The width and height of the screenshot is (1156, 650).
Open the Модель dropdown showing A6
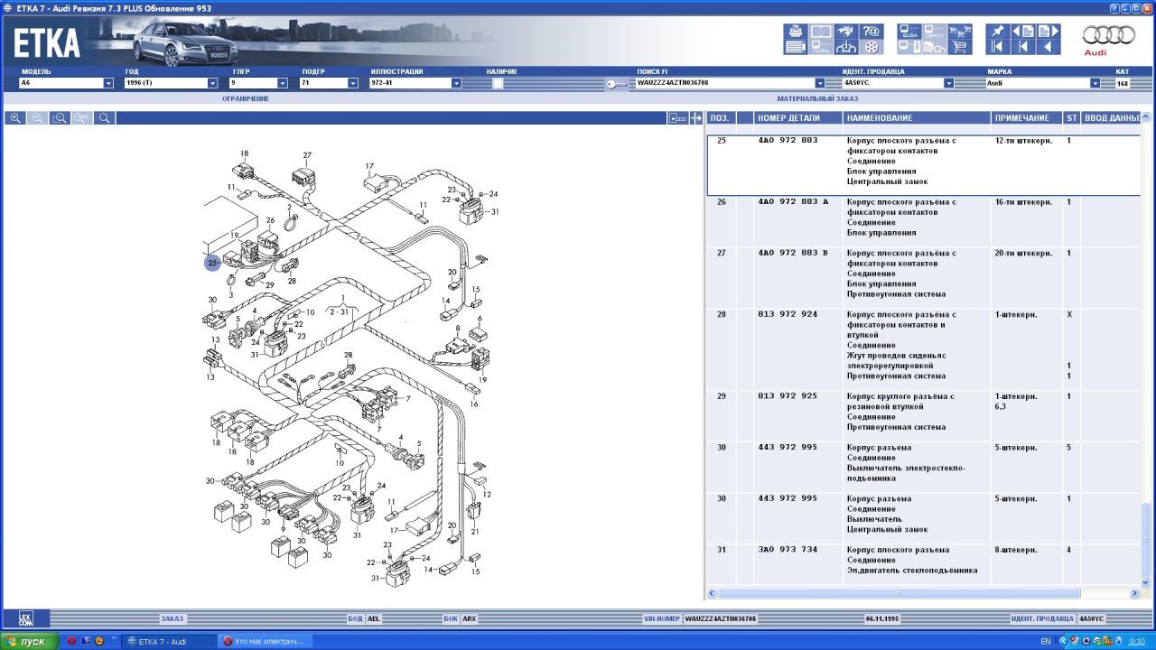pyautogui.click(x=108, y=83)
